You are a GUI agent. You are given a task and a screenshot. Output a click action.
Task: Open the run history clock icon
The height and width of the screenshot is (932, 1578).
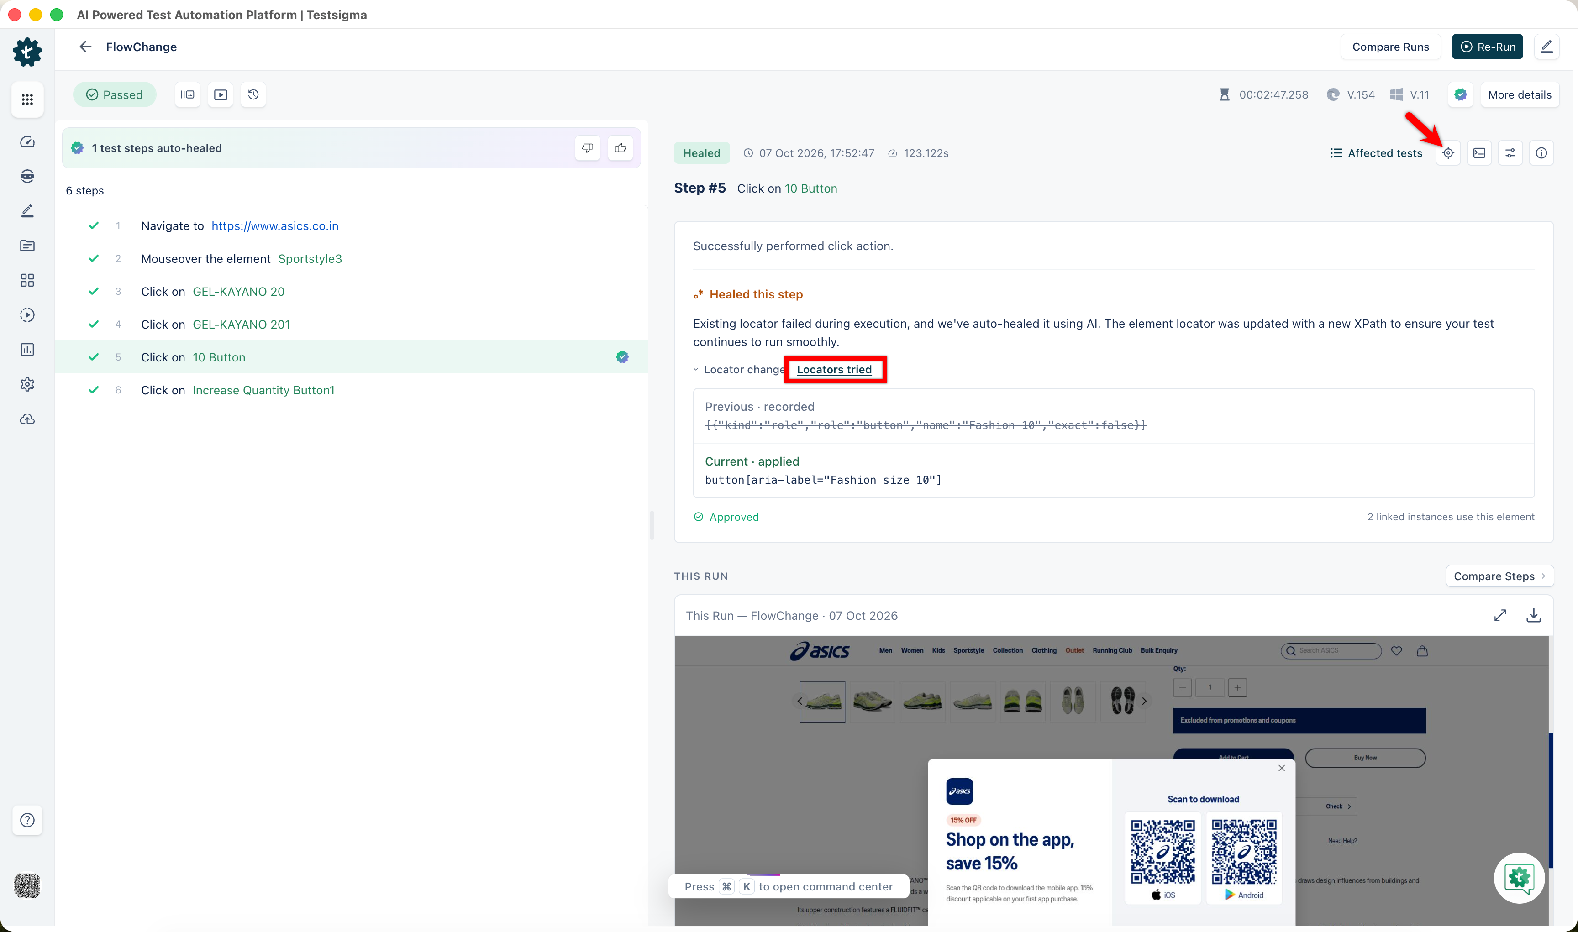tap(253, 95)
